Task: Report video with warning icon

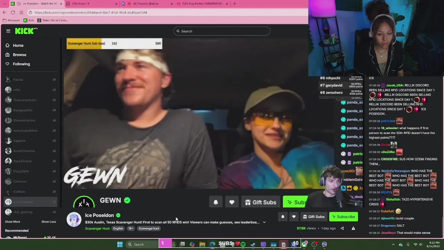Action: point(353,228)
